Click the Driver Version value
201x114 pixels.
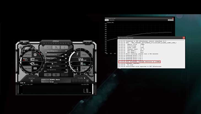(x=52, y=82)
